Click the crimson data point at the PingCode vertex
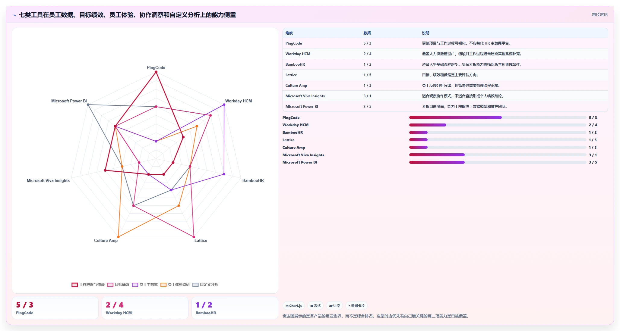 coord(156,72)
